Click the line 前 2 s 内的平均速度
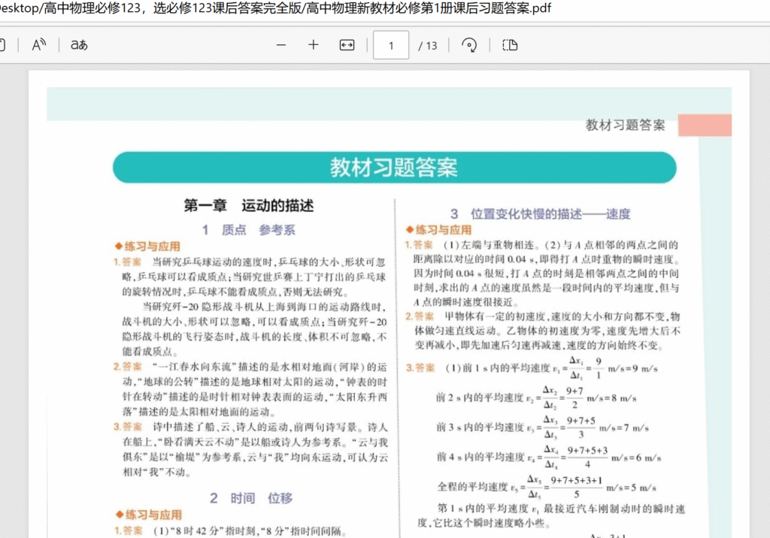770x538 pixels. pos(536,397)
